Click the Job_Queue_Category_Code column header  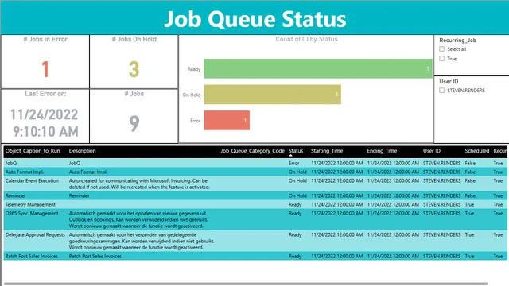253,151
